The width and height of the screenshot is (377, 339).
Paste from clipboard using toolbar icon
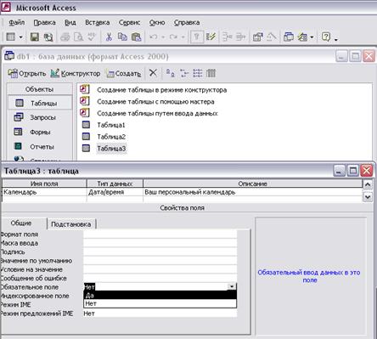[136, 37]
